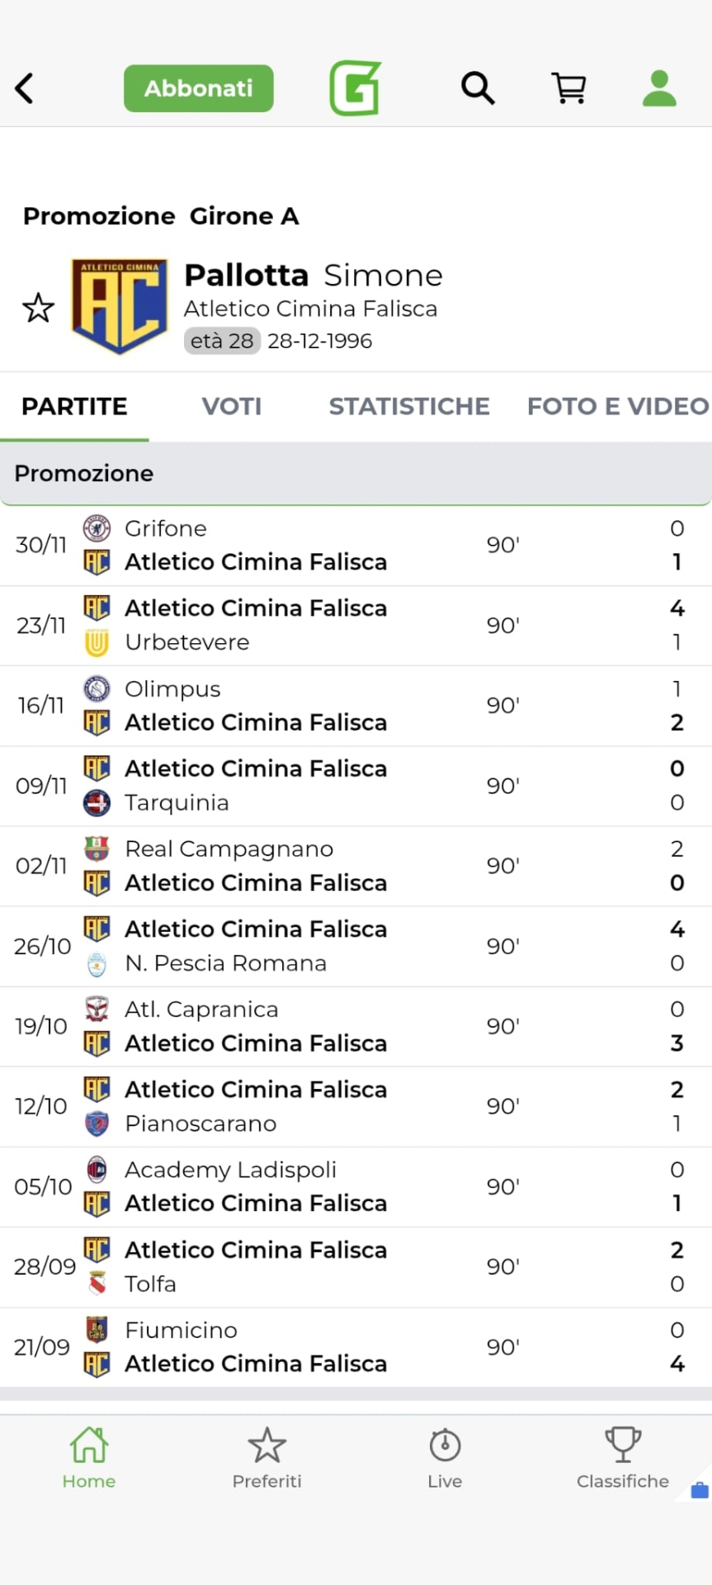
Task: Tap the Atletico Cimina Falisca team crest
Action: pyautogui.click(x=120, y=305)
